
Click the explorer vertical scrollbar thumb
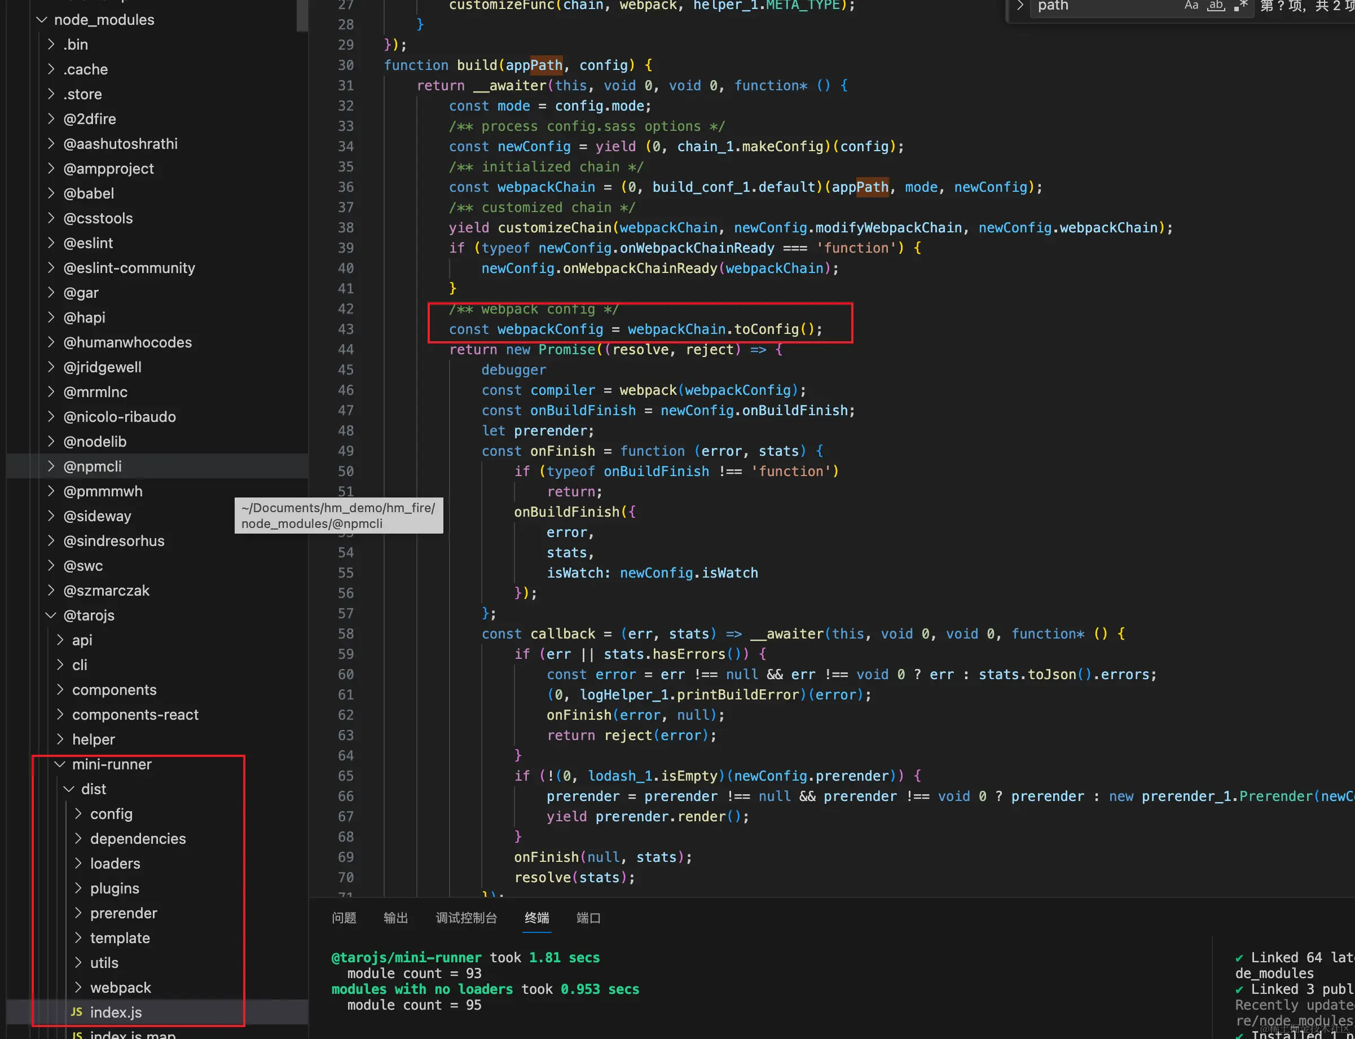[302, 15]
